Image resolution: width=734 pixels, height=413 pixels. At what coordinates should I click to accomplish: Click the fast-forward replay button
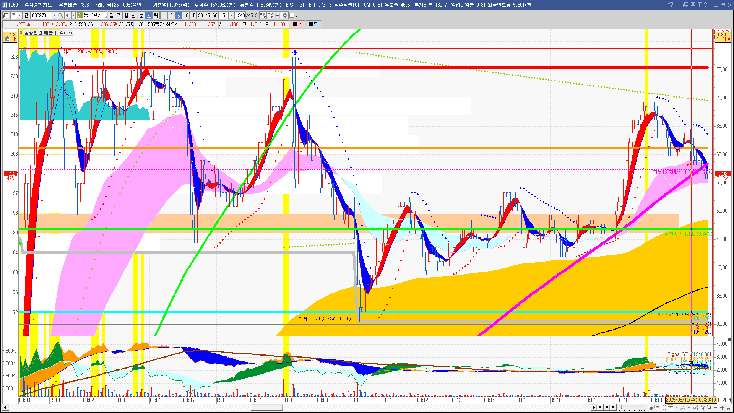click(613, 407)
